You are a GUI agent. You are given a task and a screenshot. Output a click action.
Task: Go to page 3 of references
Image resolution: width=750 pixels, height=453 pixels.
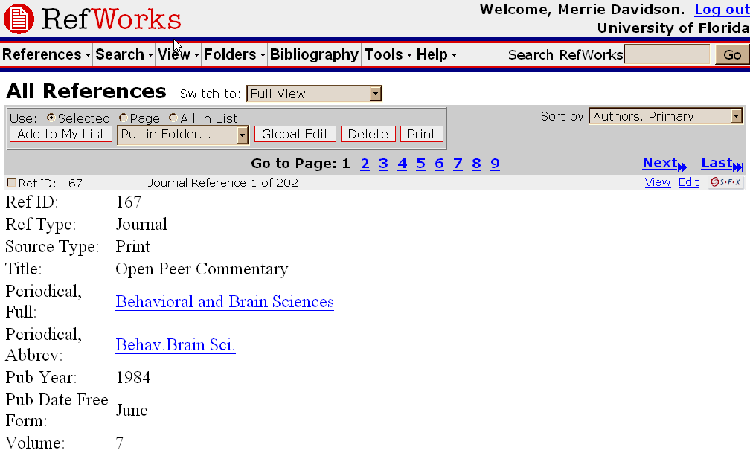[384, 164]
